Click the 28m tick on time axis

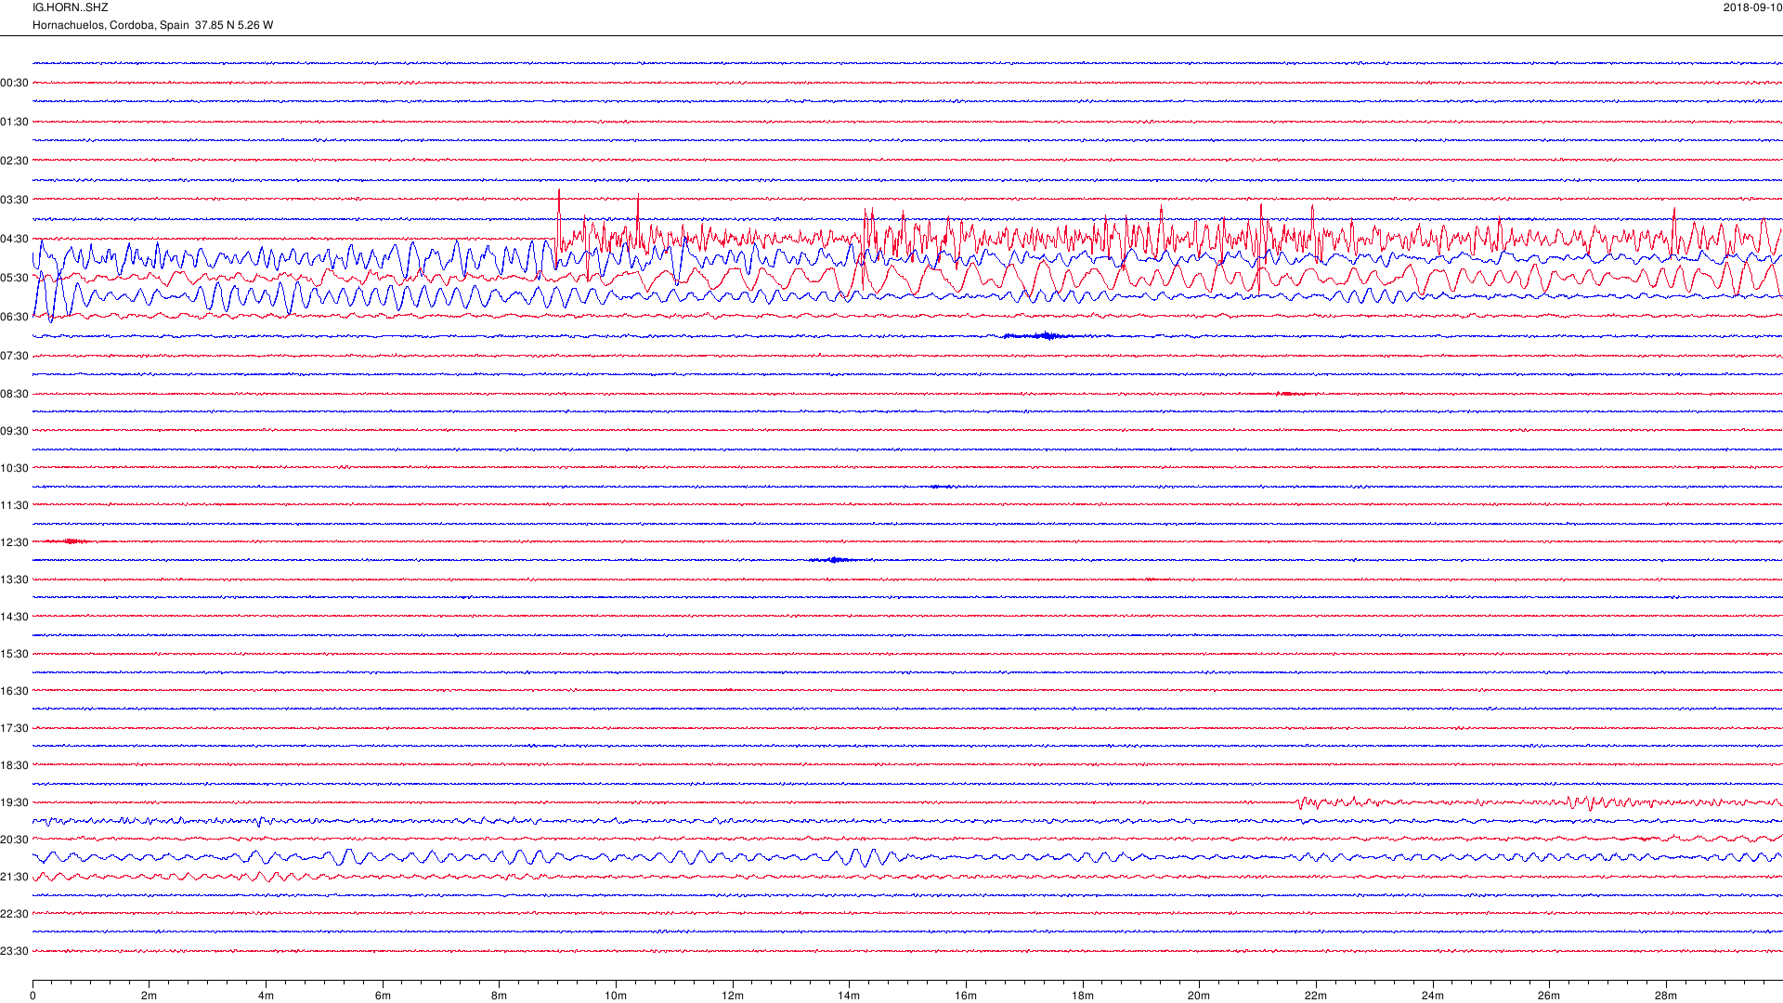[1666, 996]
